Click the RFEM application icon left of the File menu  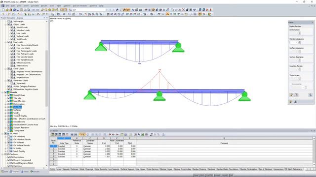[3, 6]
